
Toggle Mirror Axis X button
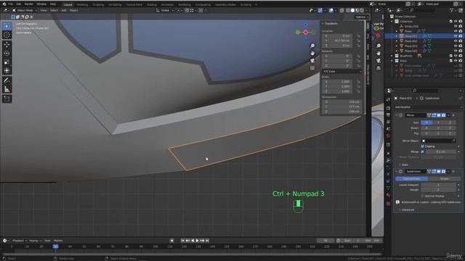click(426, 123)
